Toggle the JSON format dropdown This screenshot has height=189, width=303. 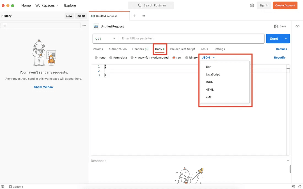coord(208,58)
